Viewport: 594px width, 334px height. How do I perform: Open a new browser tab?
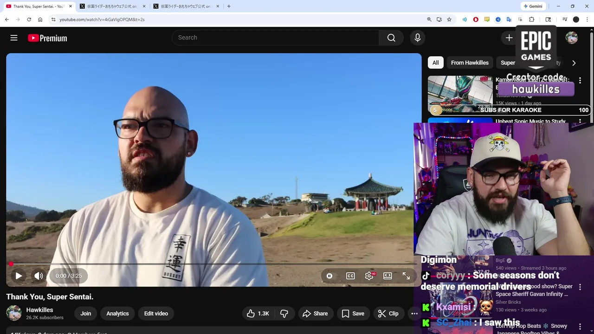229,6
